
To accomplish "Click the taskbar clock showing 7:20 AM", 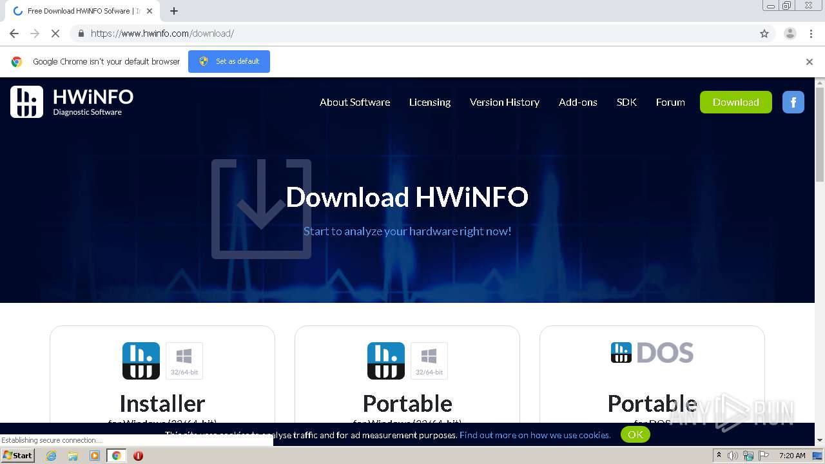I will click(x=792, y=456).
